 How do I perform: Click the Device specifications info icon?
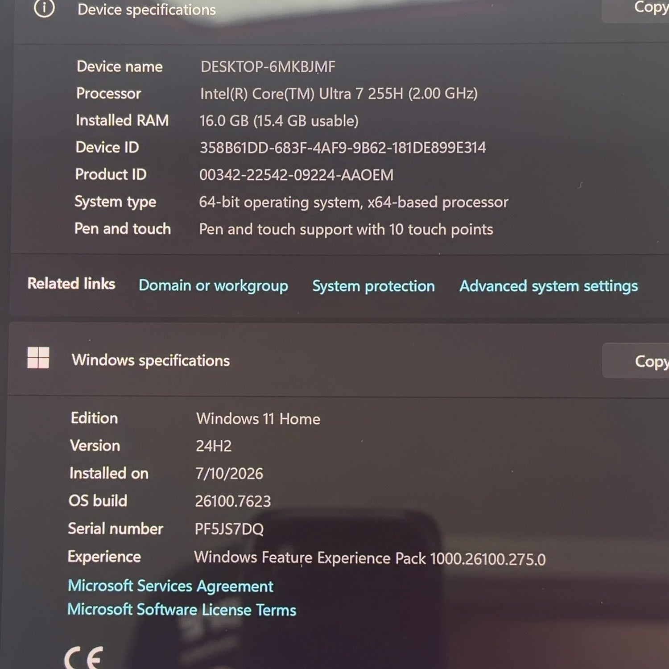(44, 8)
